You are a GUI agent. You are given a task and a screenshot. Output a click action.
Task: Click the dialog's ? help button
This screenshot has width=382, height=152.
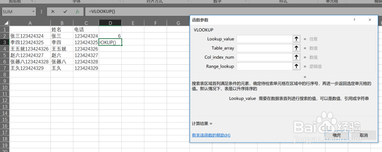point(354,20)
